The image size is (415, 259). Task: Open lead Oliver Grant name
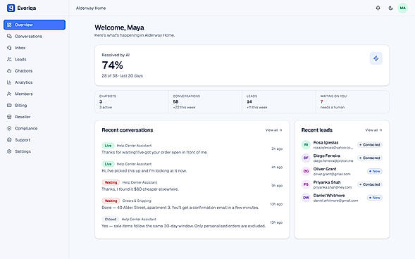(x=325, y=169)
